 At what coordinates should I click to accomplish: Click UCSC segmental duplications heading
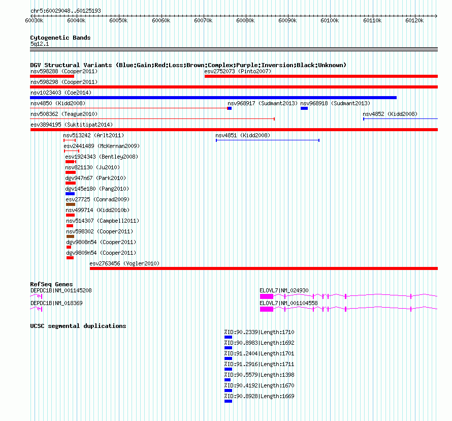pos(78,326)
